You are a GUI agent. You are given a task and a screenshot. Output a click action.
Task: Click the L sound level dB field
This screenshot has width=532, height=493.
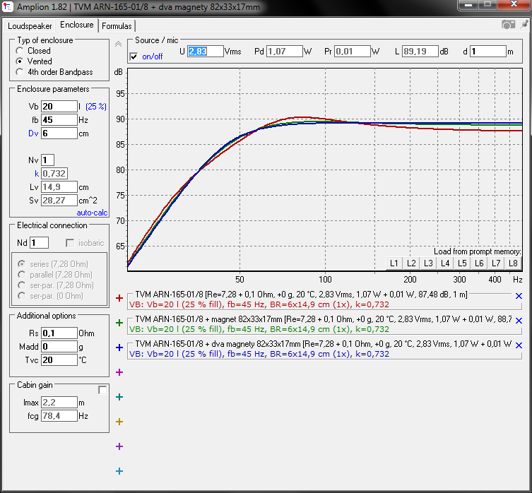point(420,52)
